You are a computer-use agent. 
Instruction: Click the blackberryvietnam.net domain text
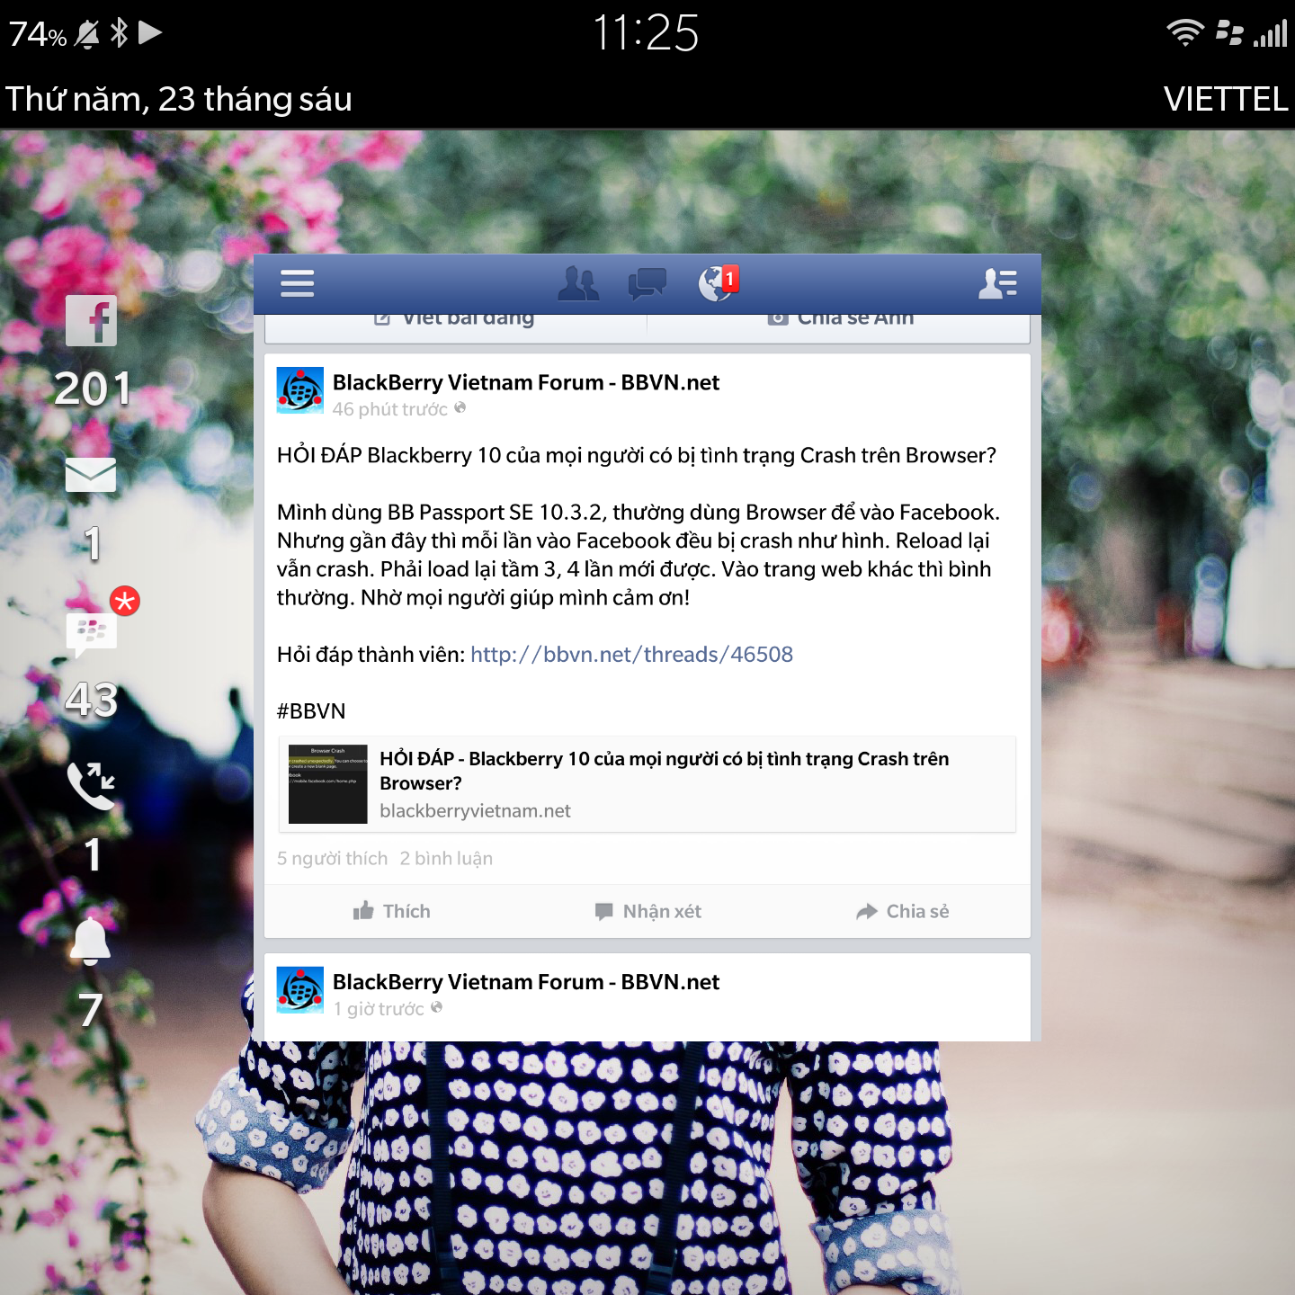point(475,810)
